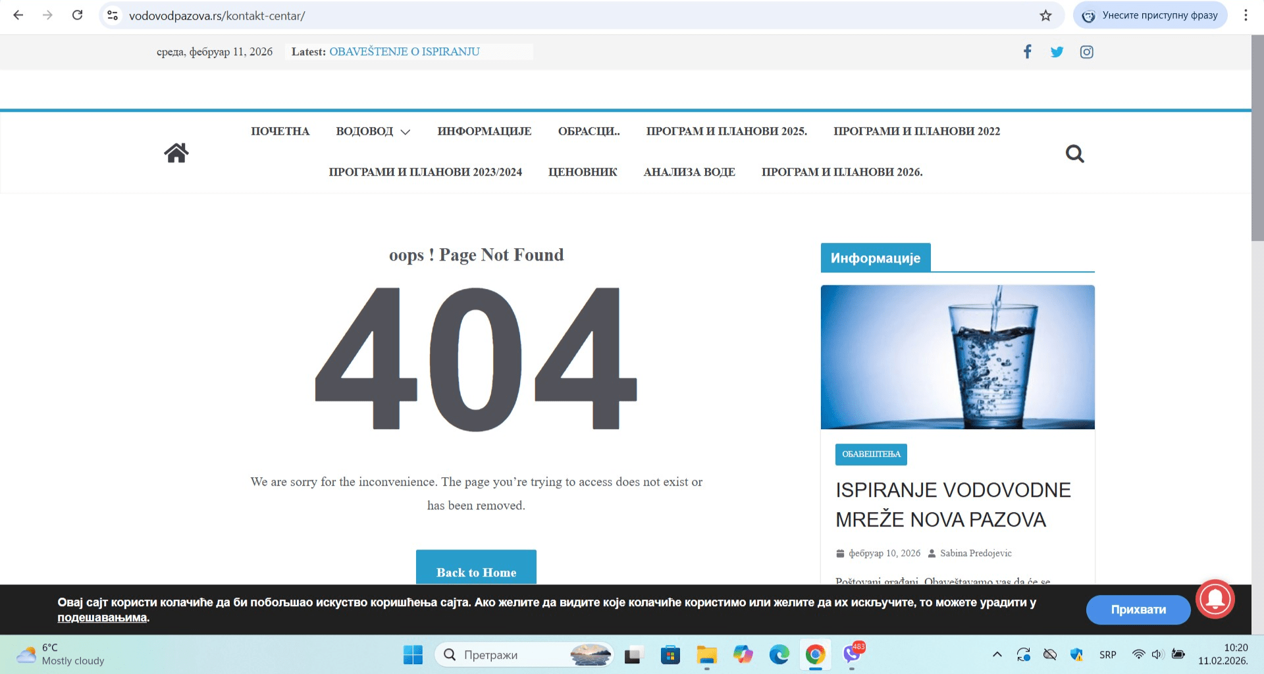Open the site search magnifier icon
The width and height of the screenshot is (1264, 674).
pyautogui.click(x=1074, y=154)
